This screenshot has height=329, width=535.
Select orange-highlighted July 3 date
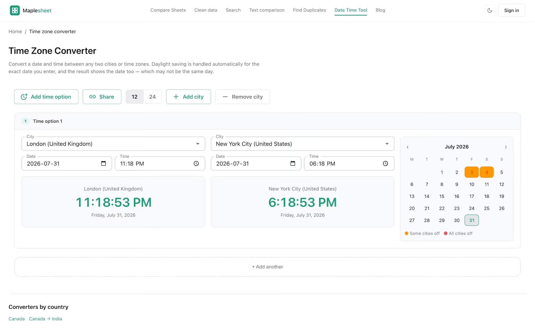point(471,172)
